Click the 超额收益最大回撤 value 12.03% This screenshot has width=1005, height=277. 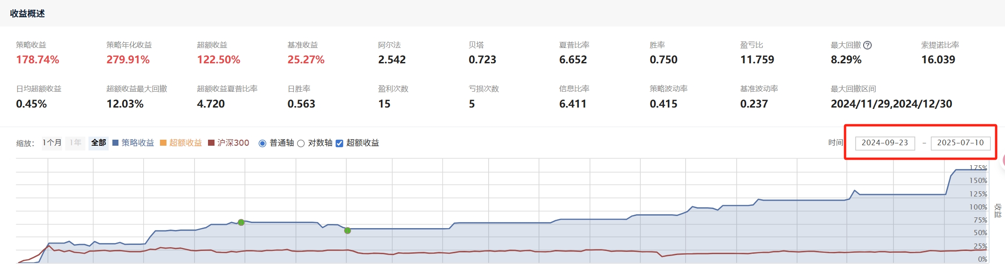[125, 104]
